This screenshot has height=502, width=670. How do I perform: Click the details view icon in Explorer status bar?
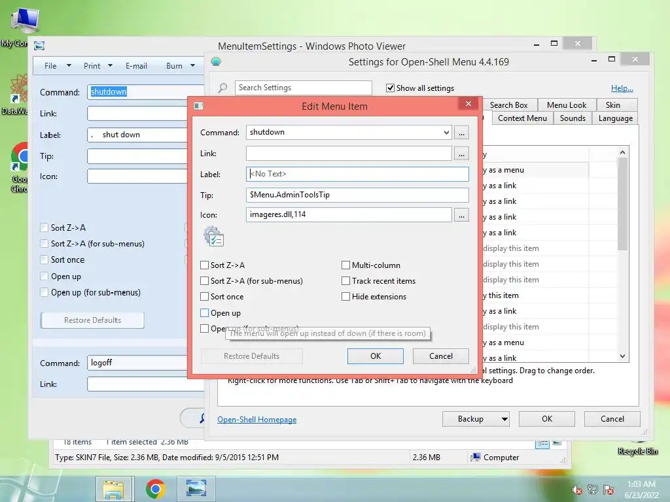coord(542,443)
